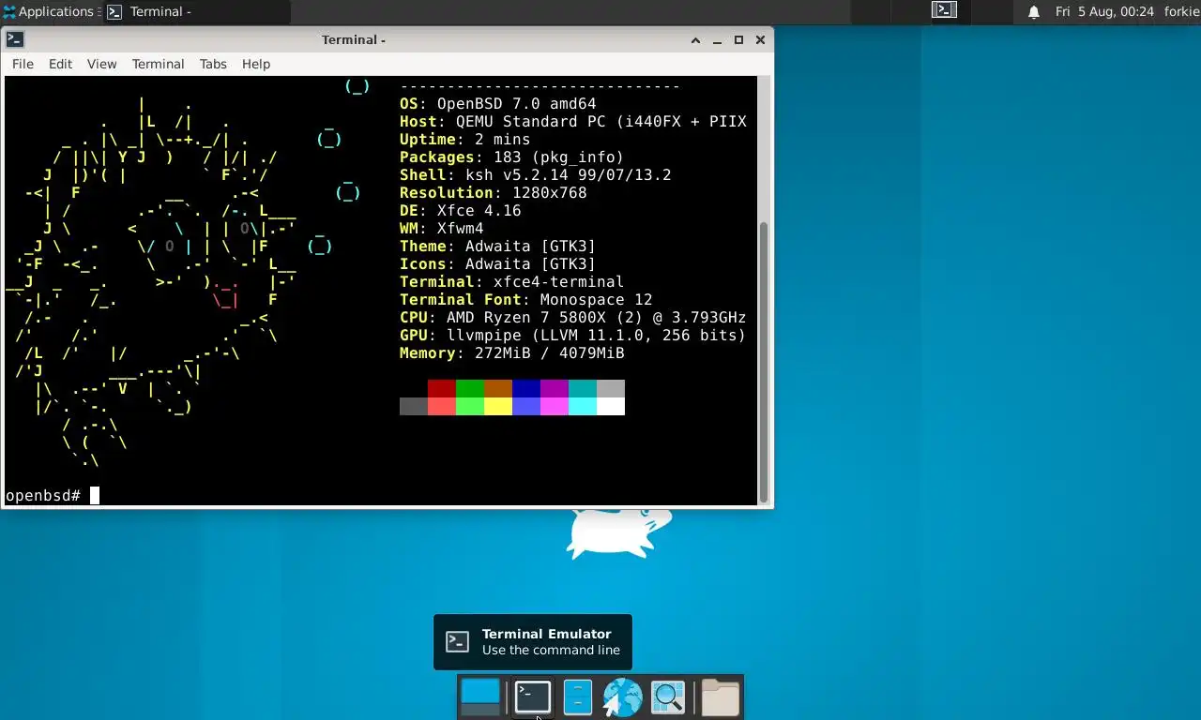Screen dimensions: 1201x720
Task: Click the terminal vertical scrollbar
Action: pyautogui.click(x=763, y=362)
